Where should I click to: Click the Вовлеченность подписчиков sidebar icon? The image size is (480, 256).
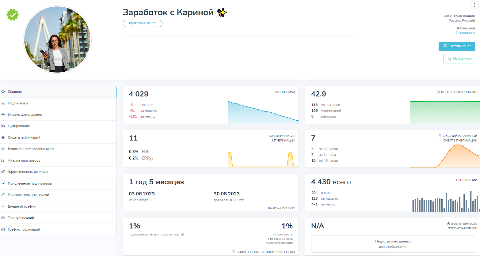click(x=3, y=149)
